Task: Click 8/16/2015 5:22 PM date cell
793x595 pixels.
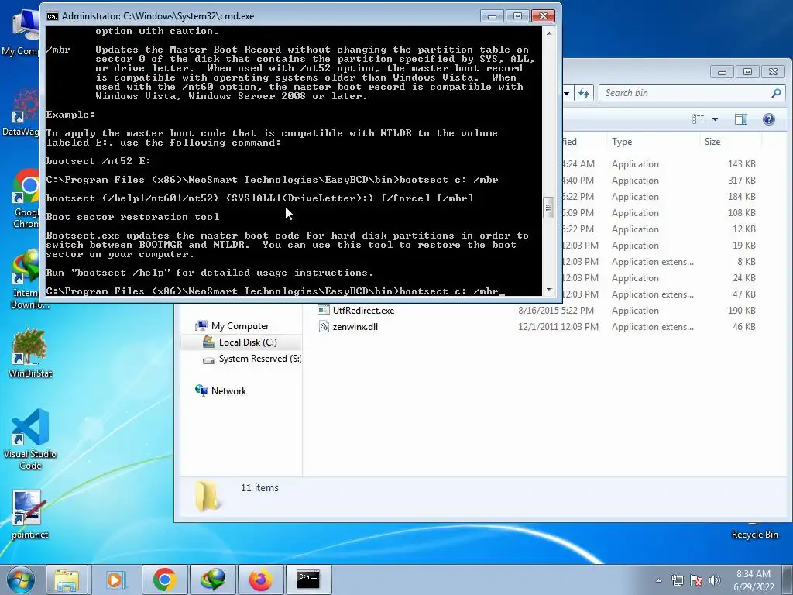Action: [x=558, y=311]
